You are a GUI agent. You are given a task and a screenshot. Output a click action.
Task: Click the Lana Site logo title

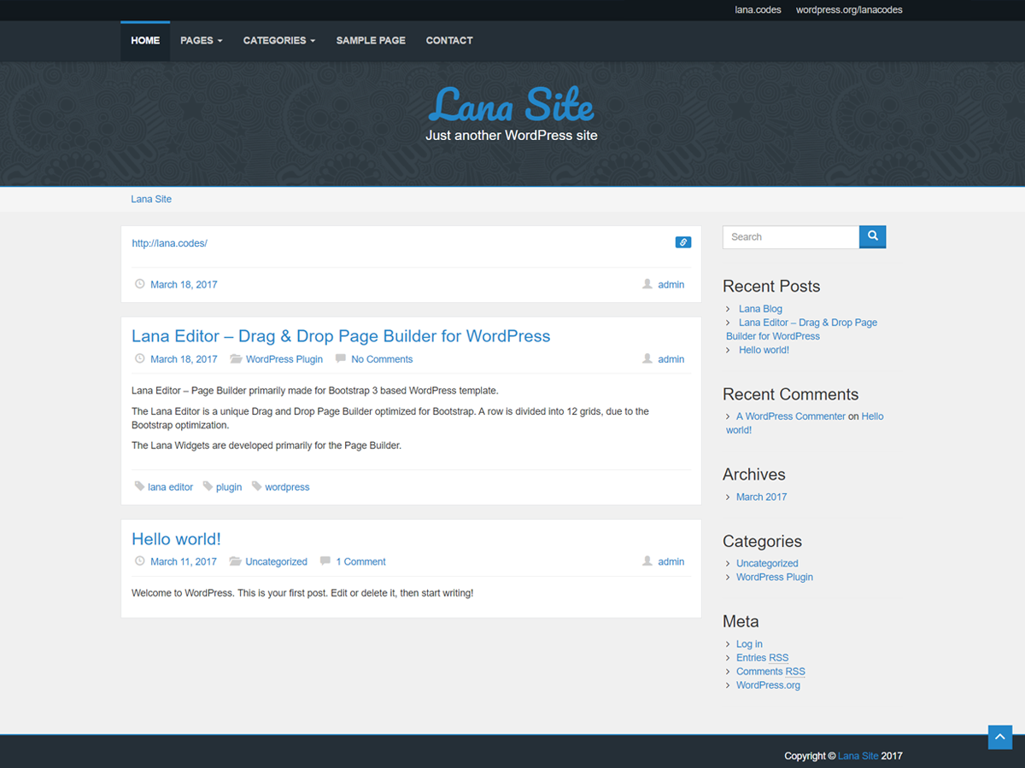point(511,106)
